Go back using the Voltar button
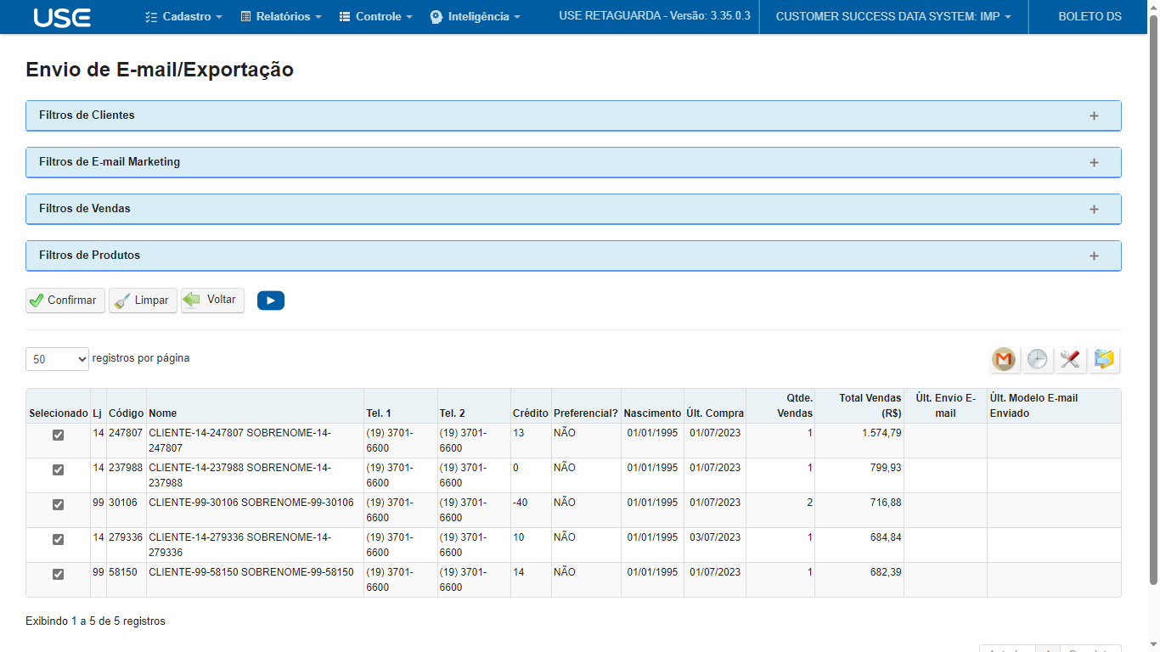 point(212,301)
